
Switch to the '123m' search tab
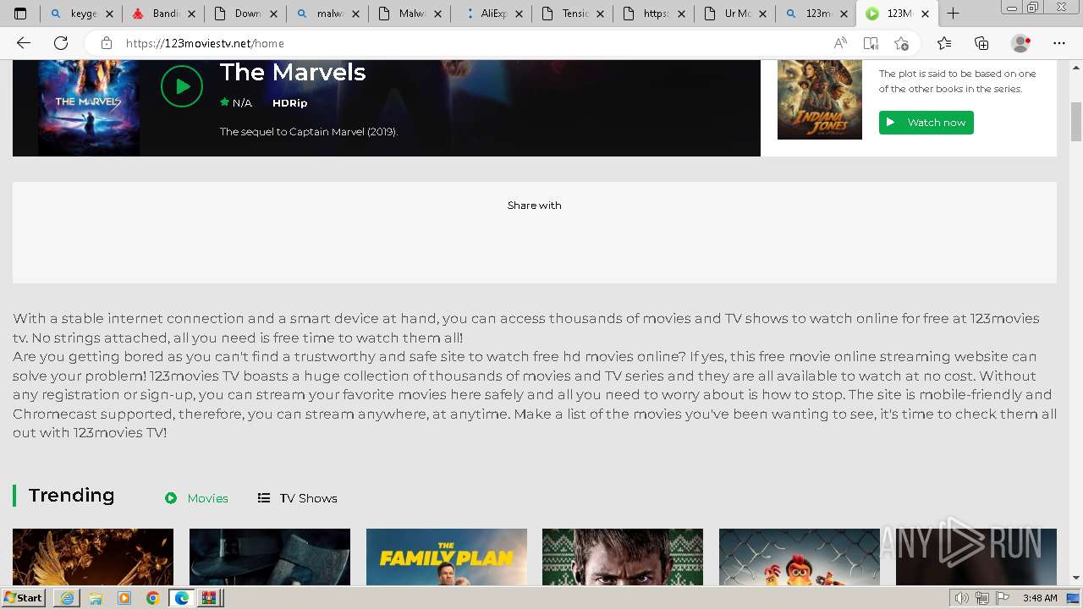817,14
